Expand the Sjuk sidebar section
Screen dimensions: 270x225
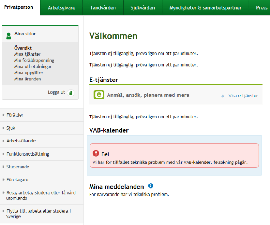click(x=11, y=128)
